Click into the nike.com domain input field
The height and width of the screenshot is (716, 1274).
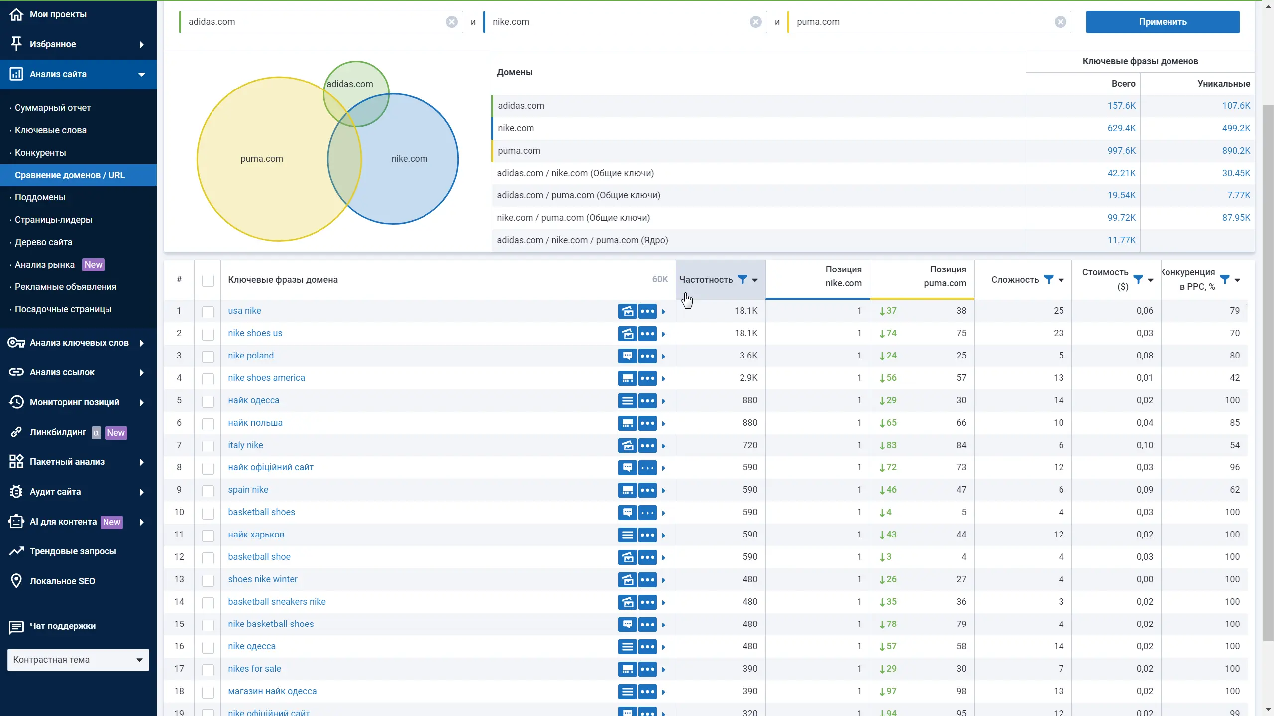[x=617, y=22]
